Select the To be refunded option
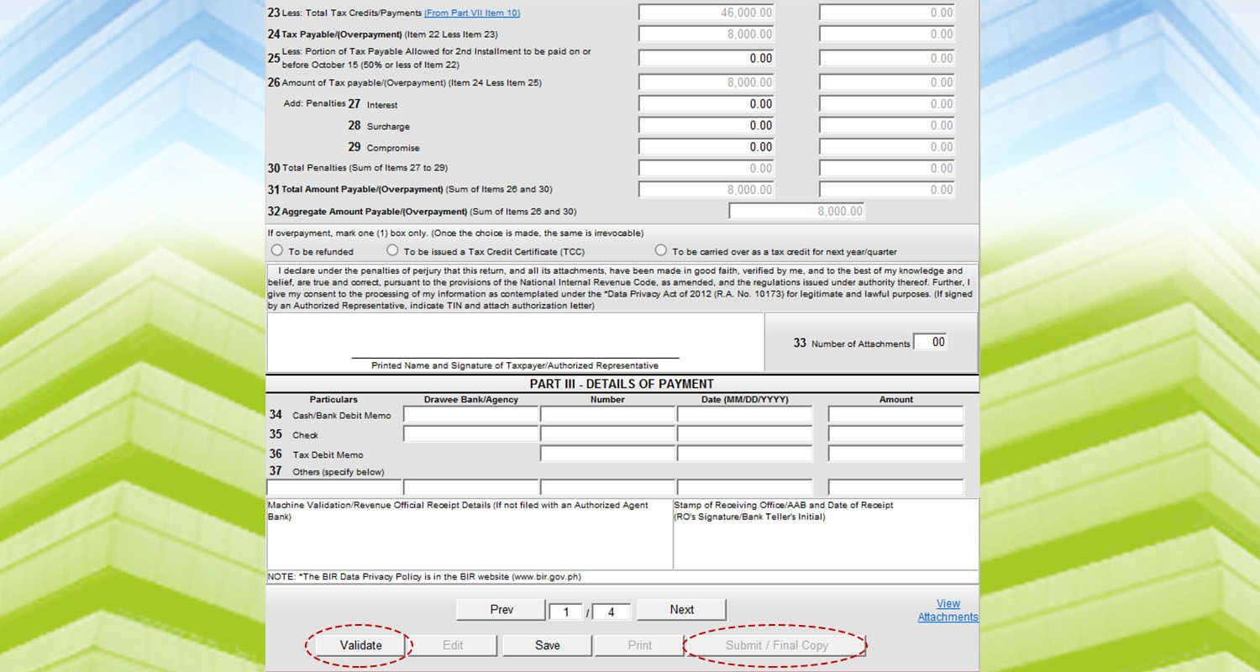 point(277,250)
